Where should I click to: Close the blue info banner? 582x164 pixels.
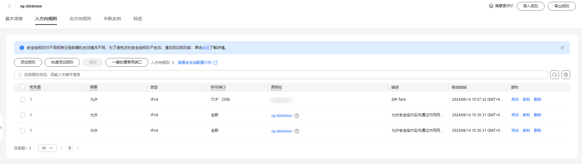[562, 48]
